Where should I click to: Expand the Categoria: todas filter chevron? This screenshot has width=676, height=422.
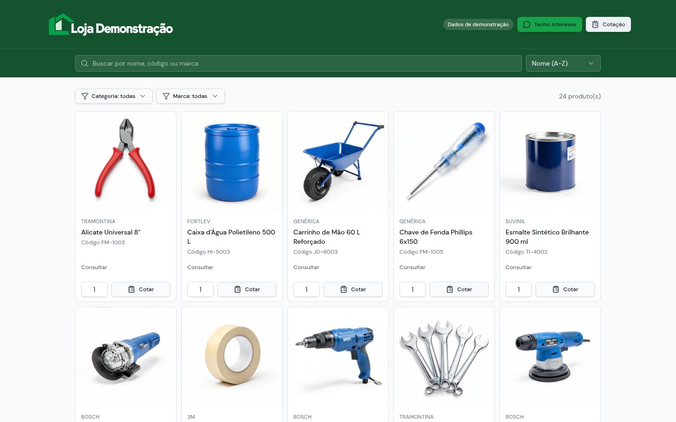click(x=143, y=96)
